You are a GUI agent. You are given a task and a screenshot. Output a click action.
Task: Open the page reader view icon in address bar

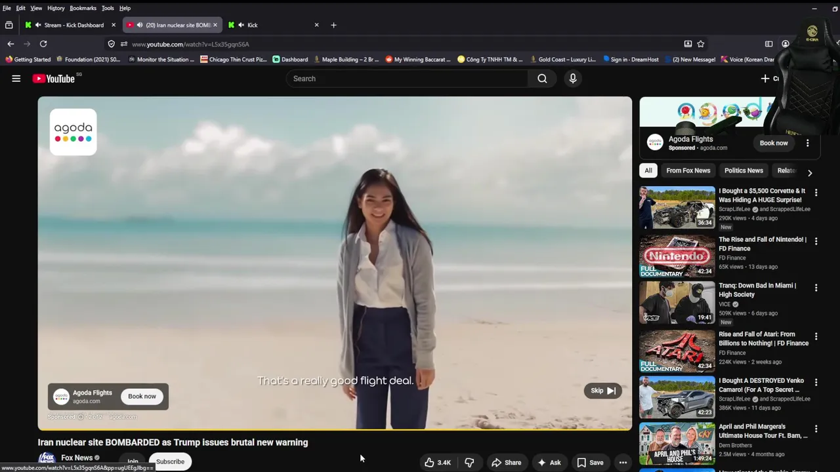[688, 44]
